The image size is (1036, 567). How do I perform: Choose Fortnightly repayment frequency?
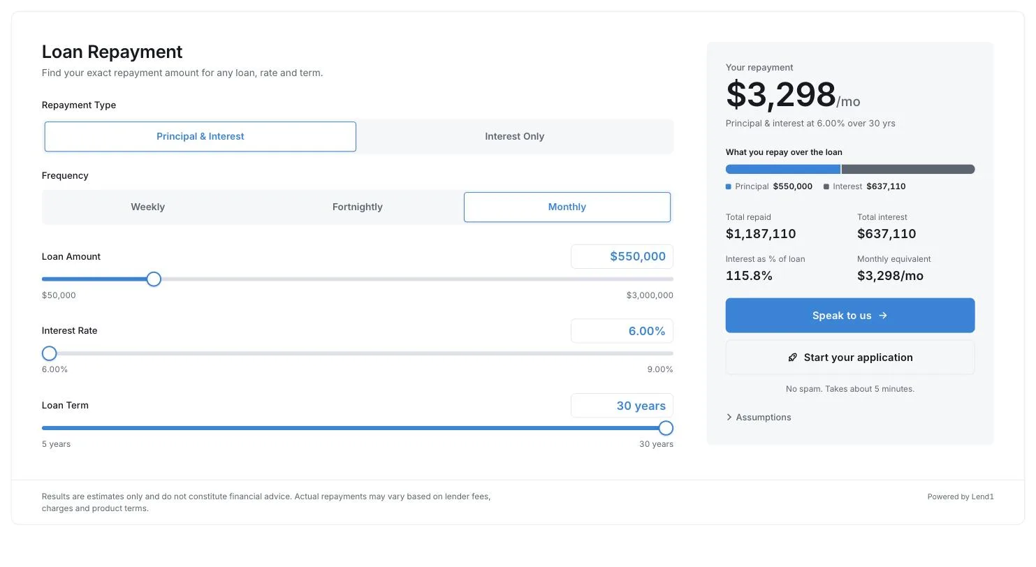[358, 207]
